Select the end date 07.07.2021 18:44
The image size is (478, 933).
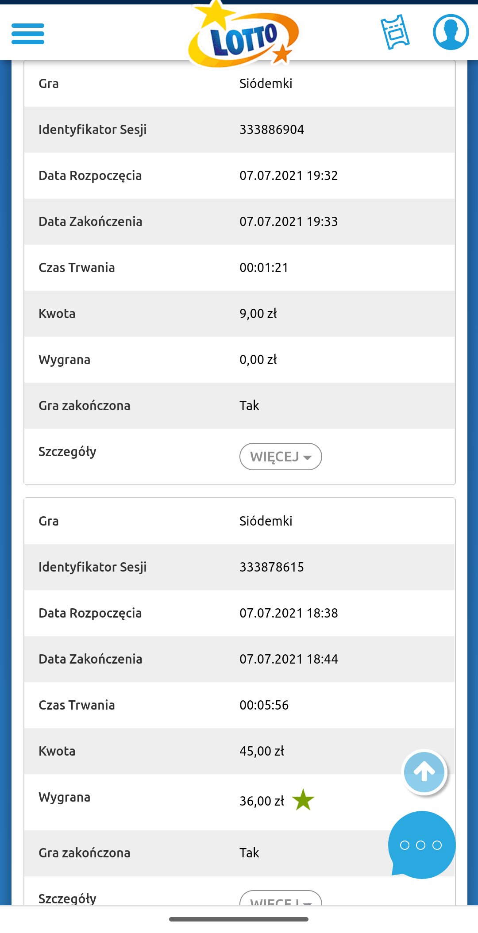289,659
